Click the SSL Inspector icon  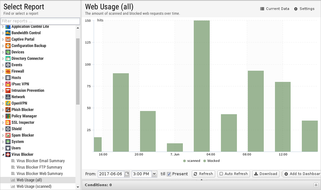(x=8, y=123)
